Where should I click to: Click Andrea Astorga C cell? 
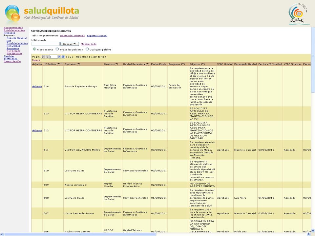click(x=75, y=185)
